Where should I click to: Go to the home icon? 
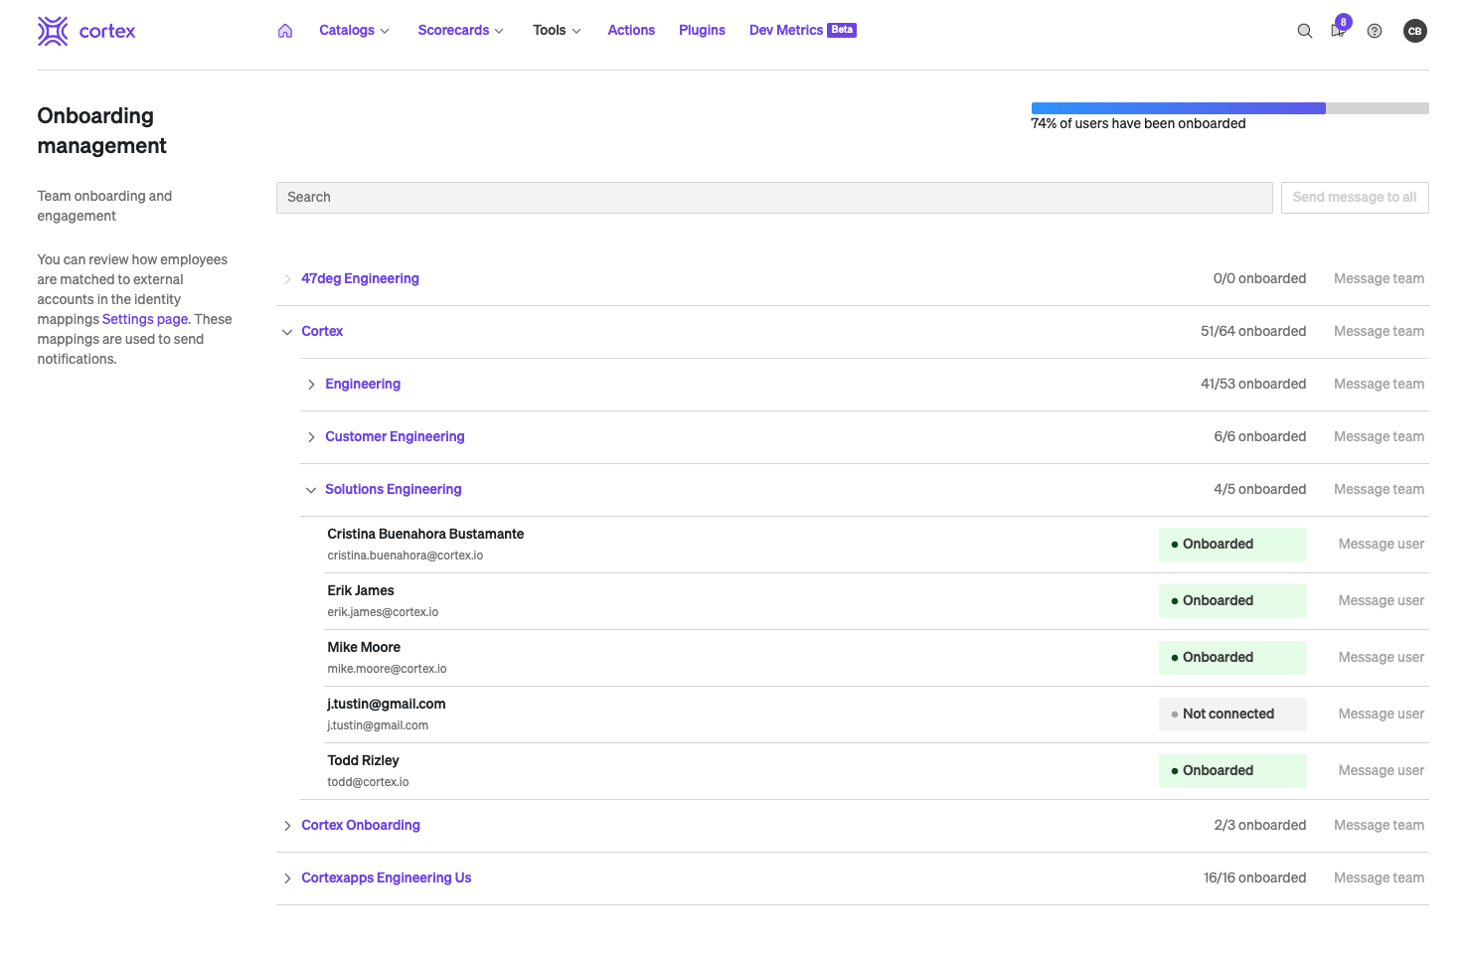[285, 31]
